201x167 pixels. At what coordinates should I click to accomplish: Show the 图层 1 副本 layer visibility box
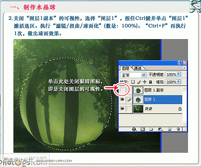(122, 90)
